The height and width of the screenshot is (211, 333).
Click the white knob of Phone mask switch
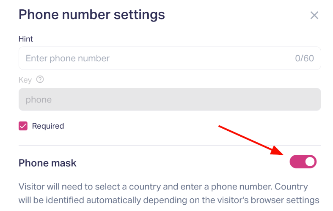pyautogui.click(x=310, y=162)
